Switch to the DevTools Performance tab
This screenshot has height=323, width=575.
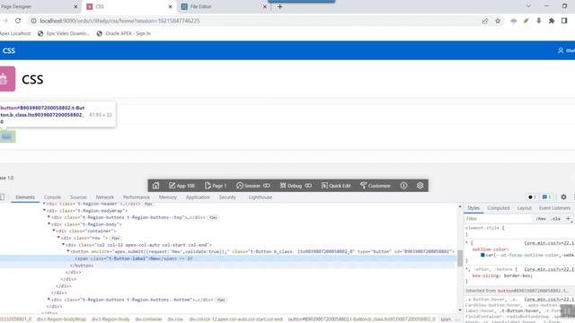137,197
